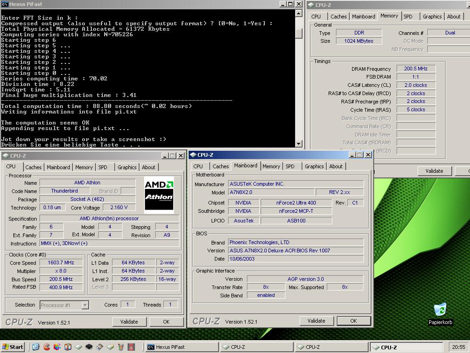Open SPD tab in the Mainboard CPU-Z window
The height and width of the screenshot is (353, 470).
click(290, 166)
